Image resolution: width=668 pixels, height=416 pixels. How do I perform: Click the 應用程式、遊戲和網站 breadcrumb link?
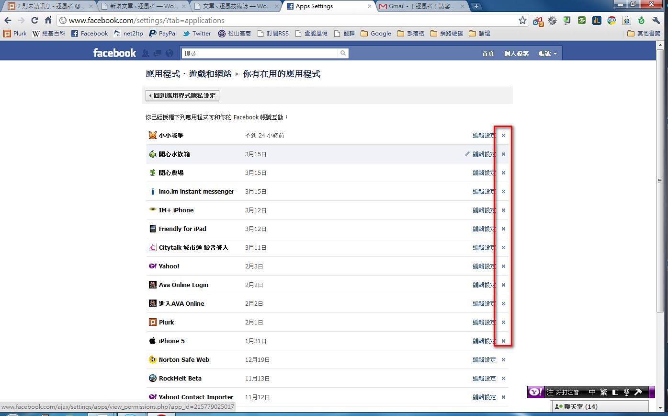[x=189, y=74]
